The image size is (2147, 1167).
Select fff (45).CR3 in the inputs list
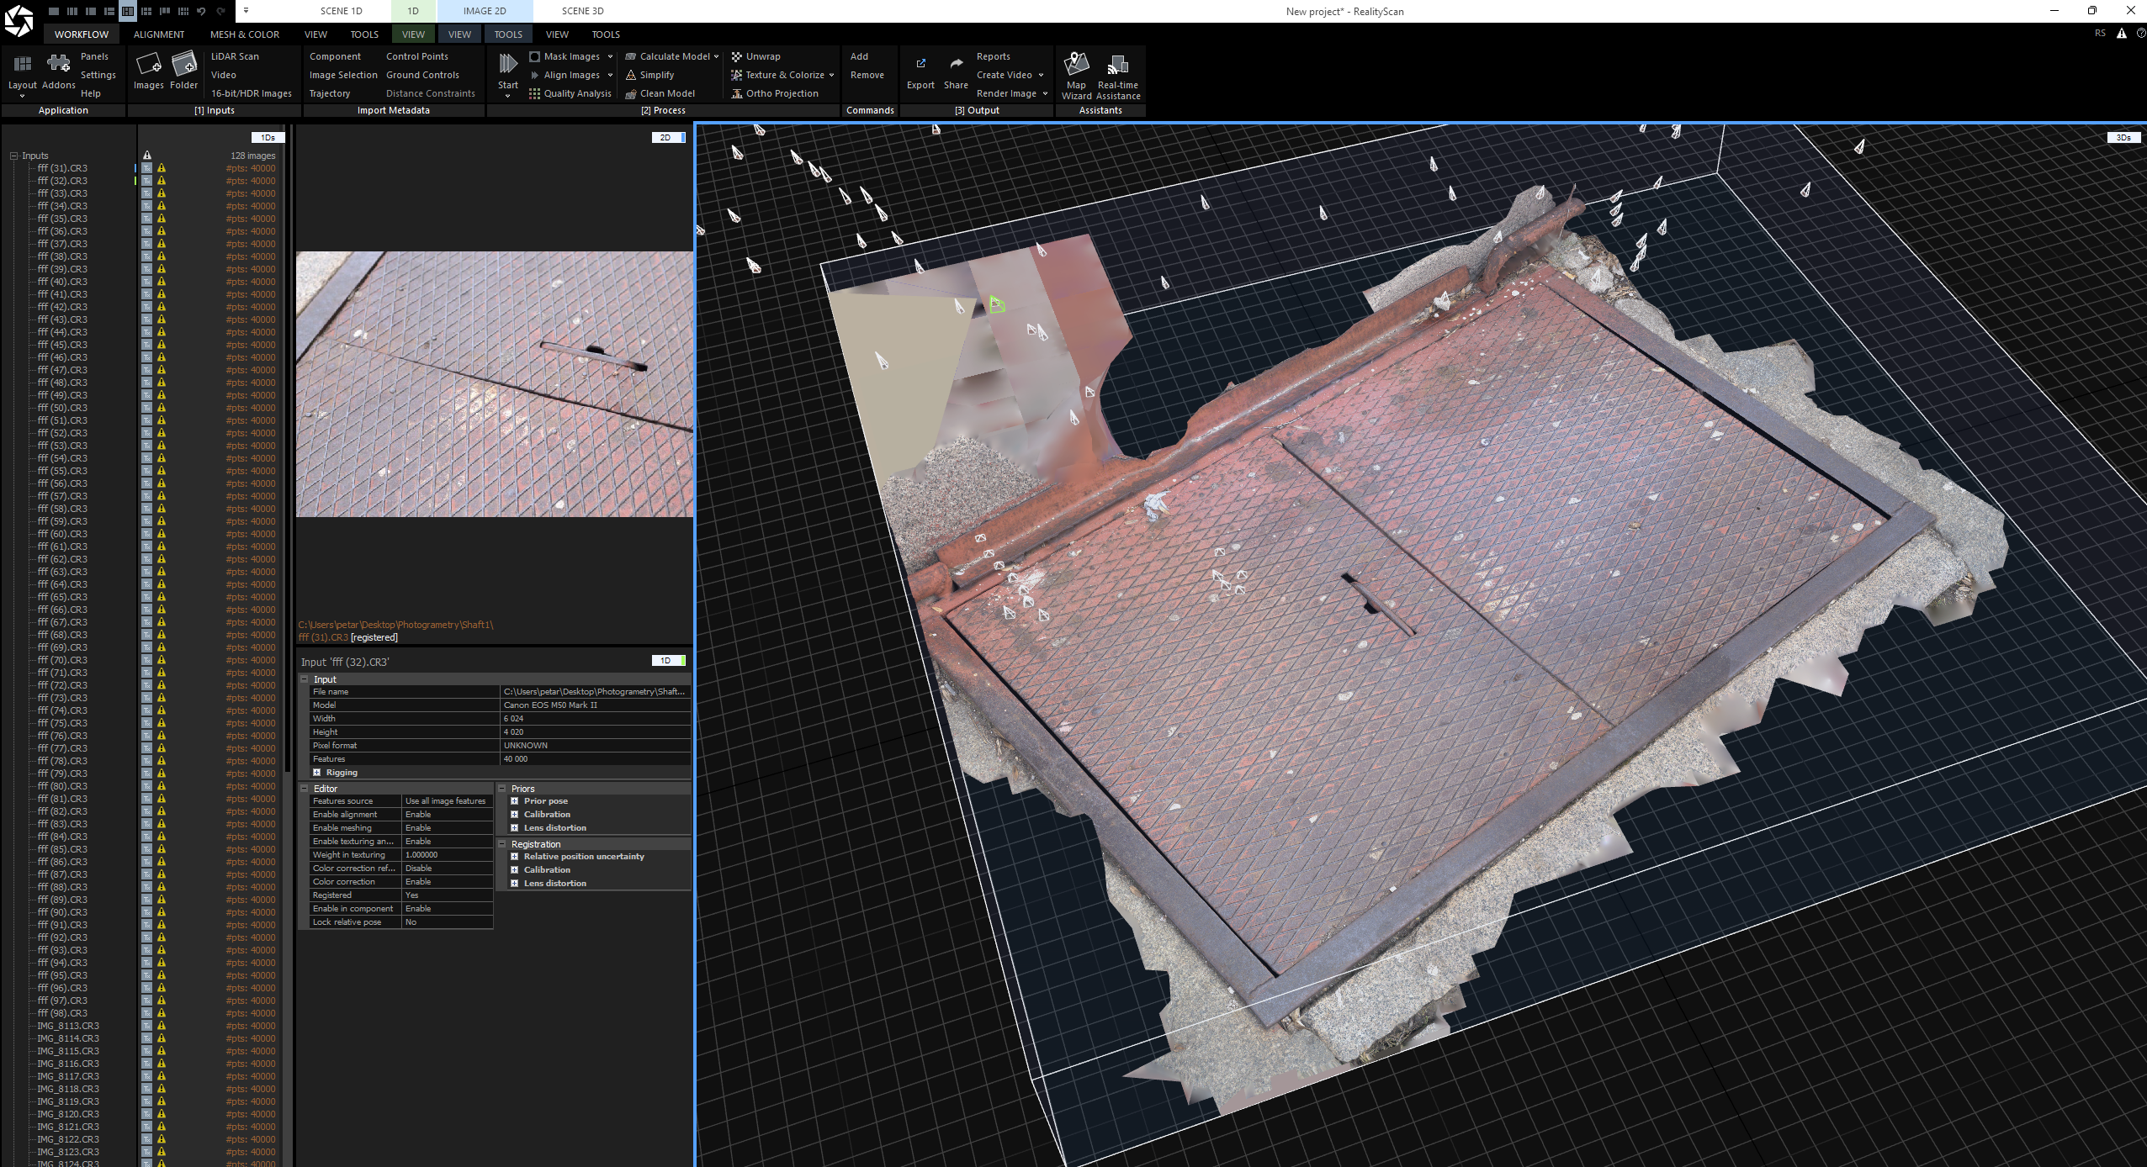(62, 345)
